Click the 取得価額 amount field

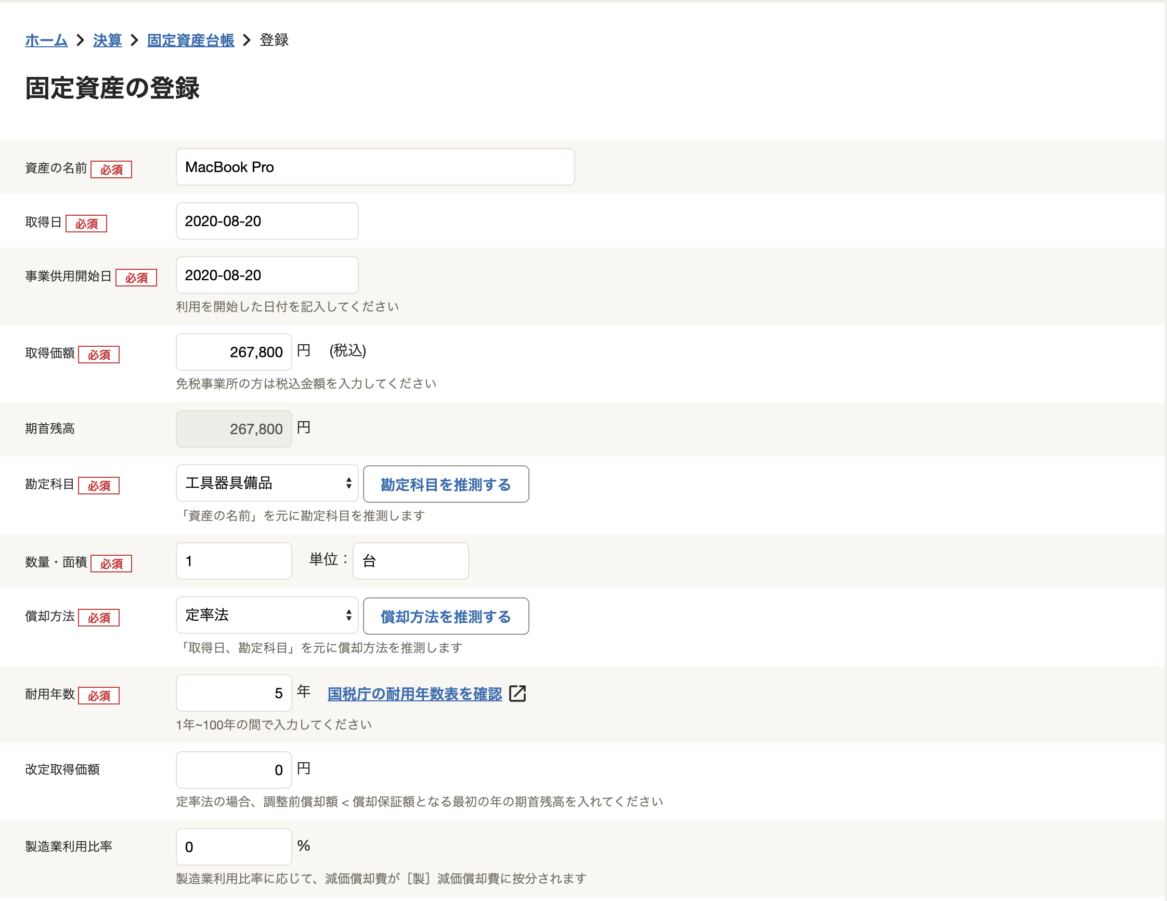click(x=234, y=352)
